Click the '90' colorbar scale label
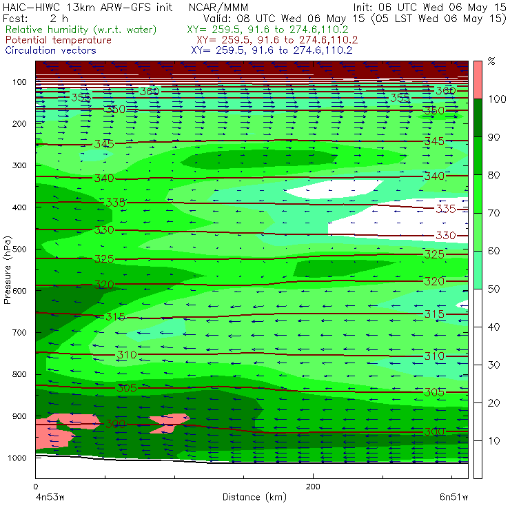510x510 pixels. (493, 137)
